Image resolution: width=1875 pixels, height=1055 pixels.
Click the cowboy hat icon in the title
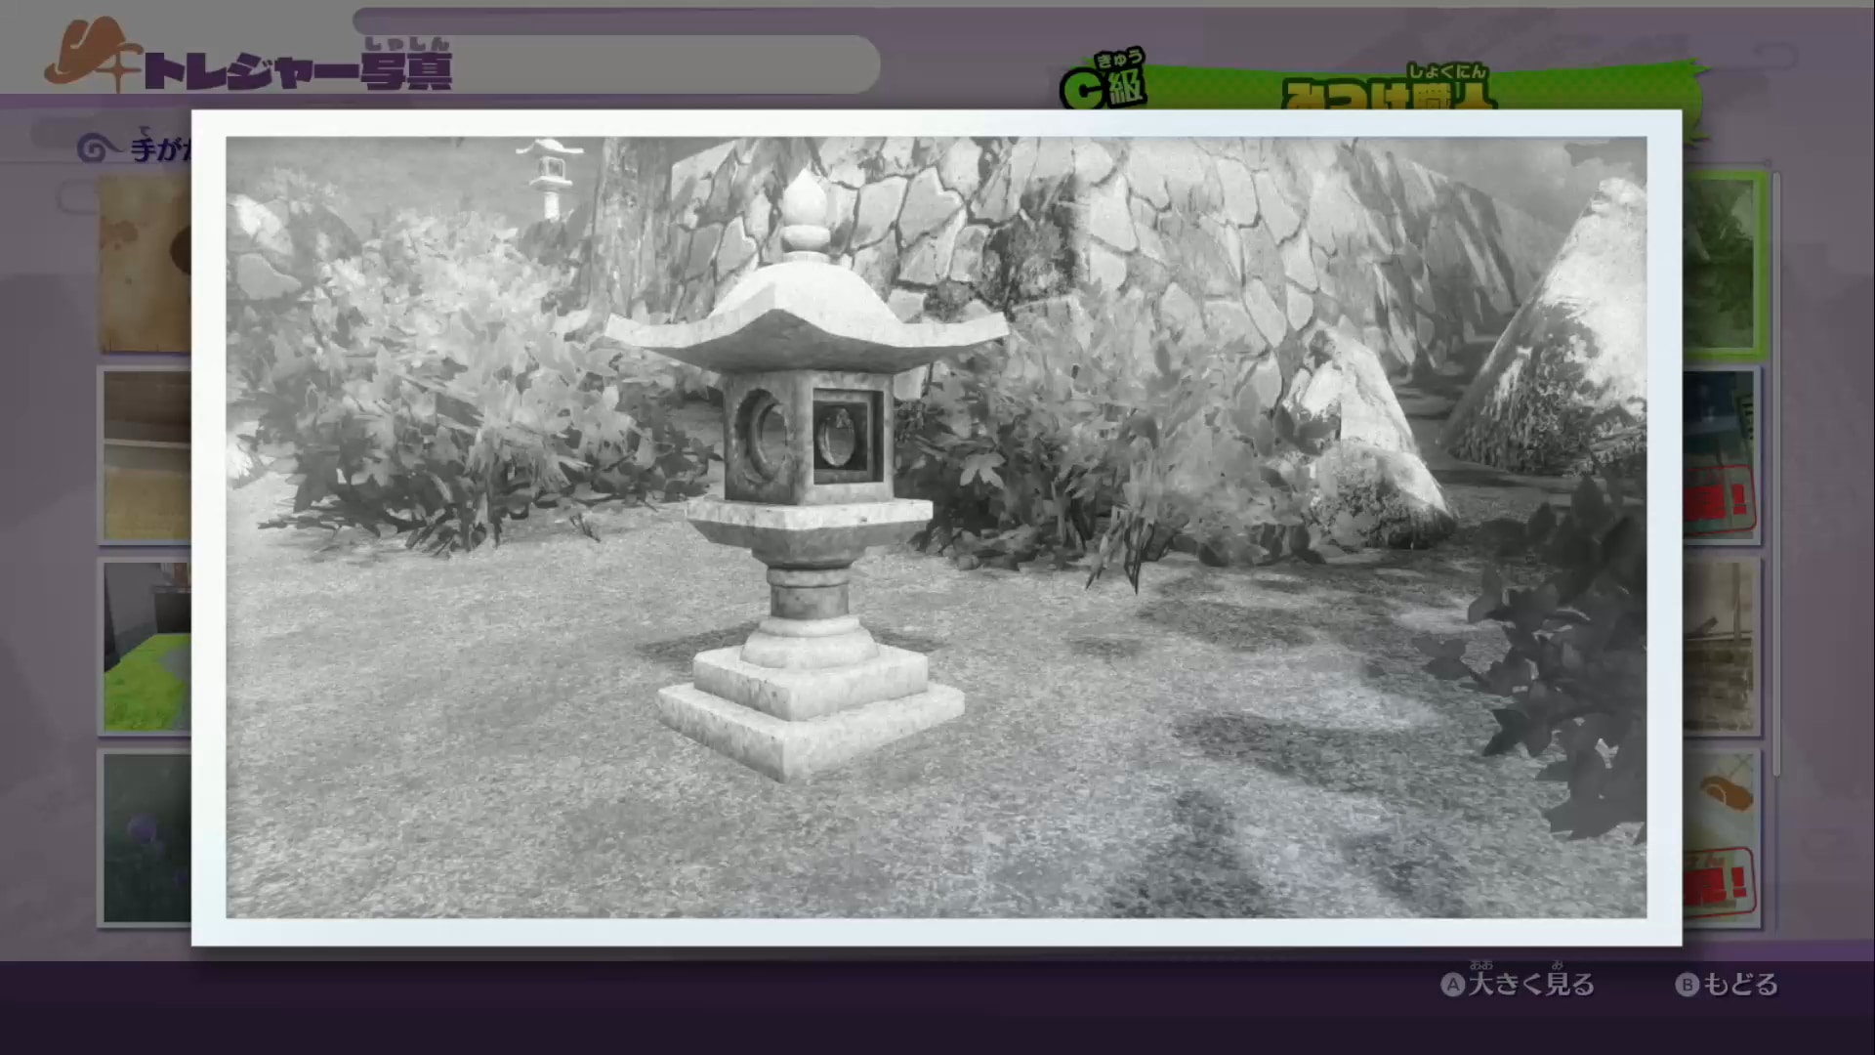point(92,56)
